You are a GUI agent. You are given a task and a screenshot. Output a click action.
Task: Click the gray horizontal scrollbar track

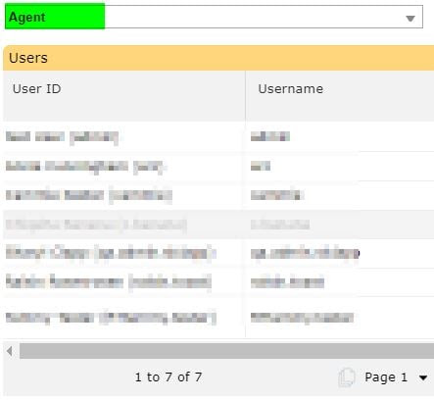pyautogui.click(x=226, y=351)
